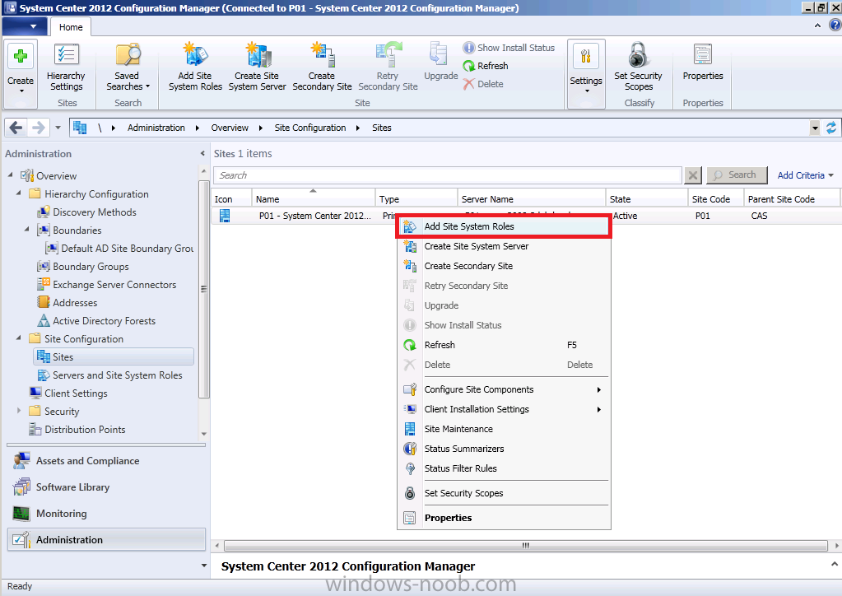
Task: Open Software Library workspace
Action: coord(106,487)
